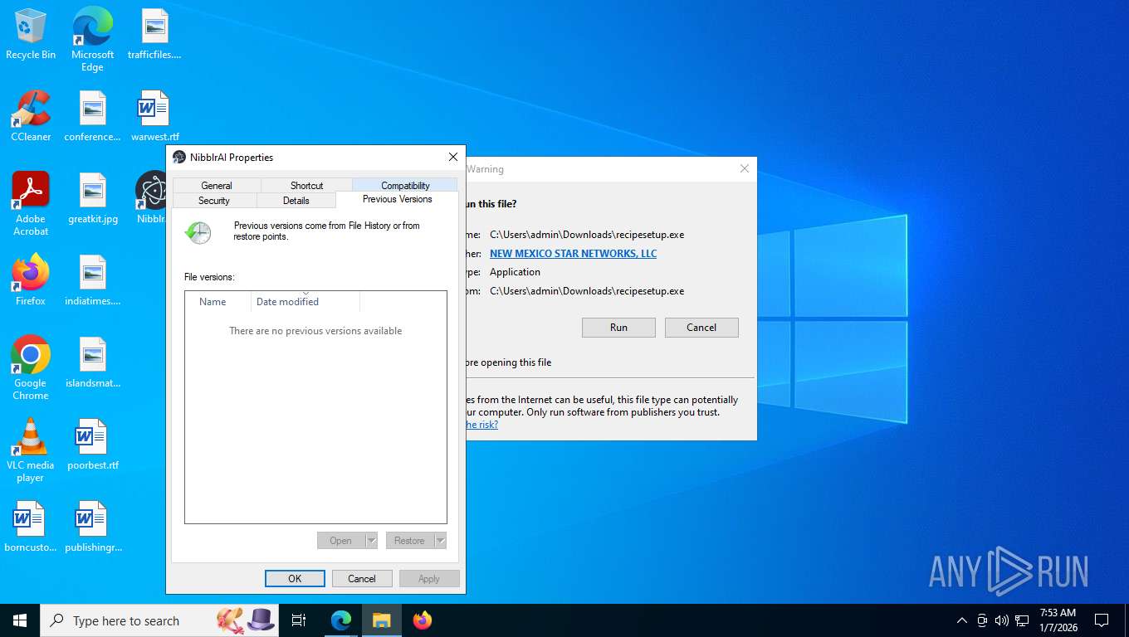
Task: Select the indiatimes image file icon
Action: tap(92, 280)
